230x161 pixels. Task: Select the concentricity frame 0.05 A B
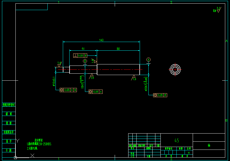68,90
